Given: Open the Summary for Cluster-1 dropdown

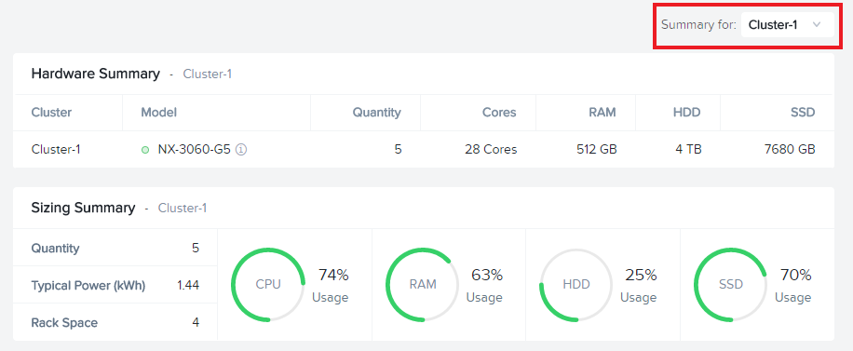Looking at the screenshot, I should click(787, 24).
